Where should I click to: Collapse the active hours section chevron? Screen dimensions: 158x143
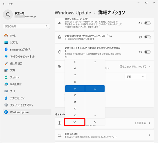tap(149, 67)
